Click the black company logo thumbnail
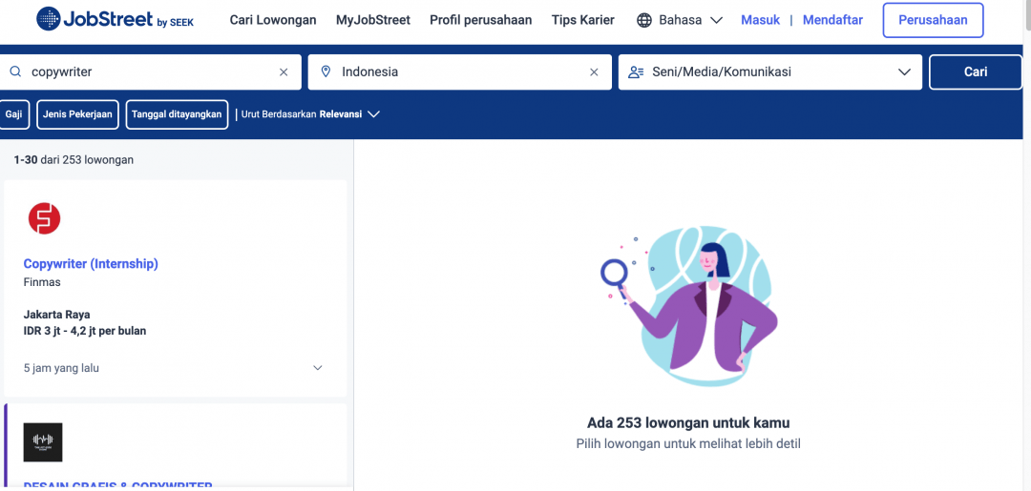 43,442
